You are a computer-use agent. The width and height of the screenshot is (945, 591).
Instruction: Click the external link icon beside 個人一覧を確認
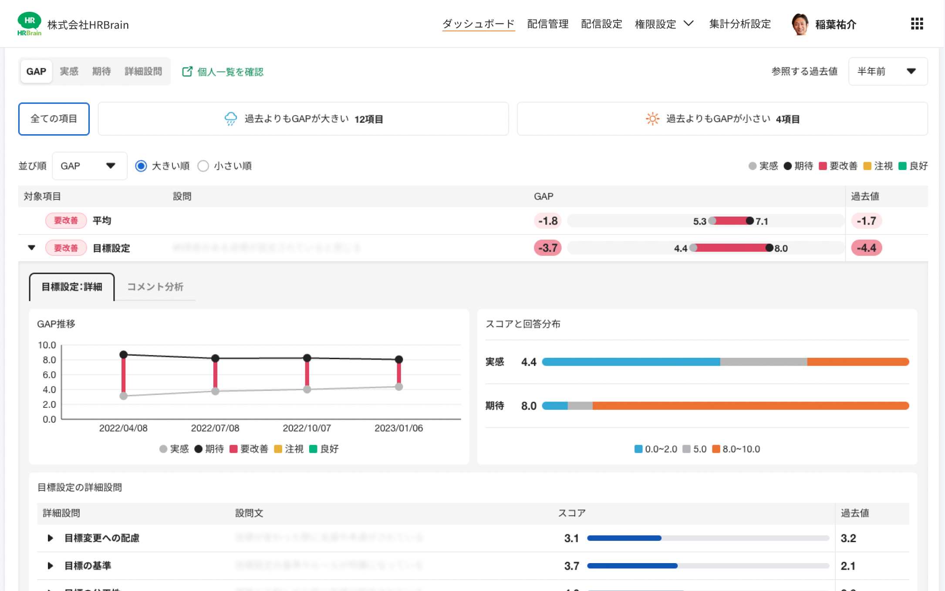187,71
